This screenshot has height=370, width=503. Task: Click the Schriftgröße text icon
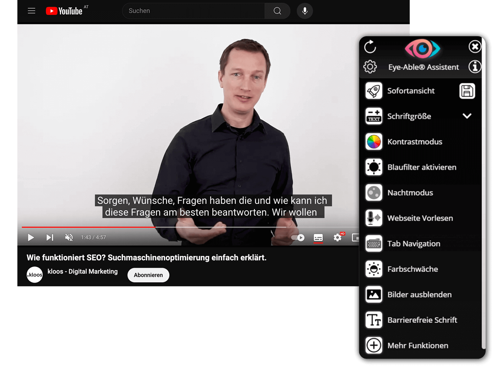[x=374, y=116]
